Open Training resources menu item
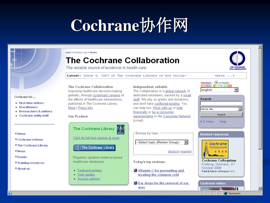 [31, 163]
